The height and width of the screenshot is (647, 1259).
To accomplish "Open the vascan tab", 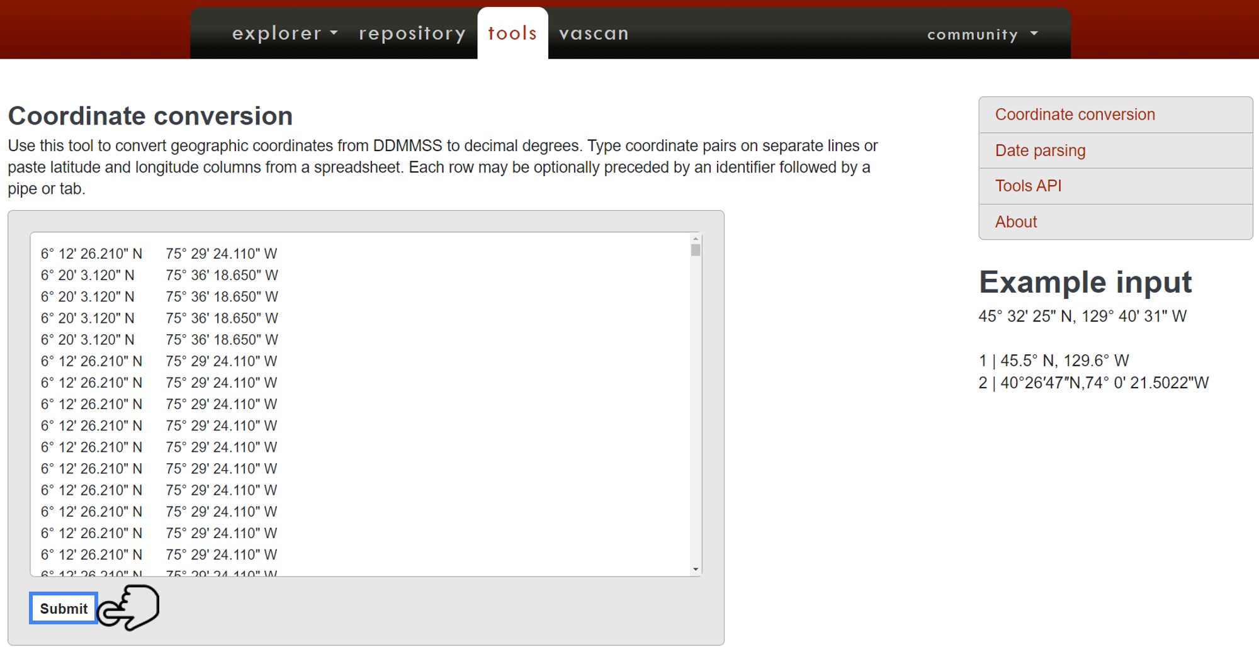I will [594, 33].
